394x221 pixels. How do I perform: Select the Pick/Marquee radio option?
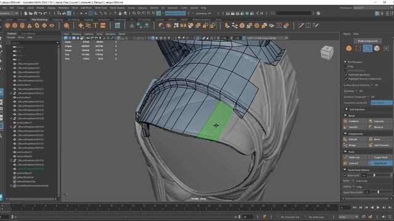tap(345, 61)
